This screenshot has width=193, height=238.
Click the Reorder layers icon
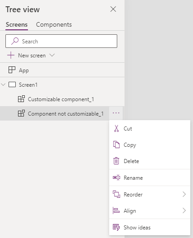coord(116,194)
